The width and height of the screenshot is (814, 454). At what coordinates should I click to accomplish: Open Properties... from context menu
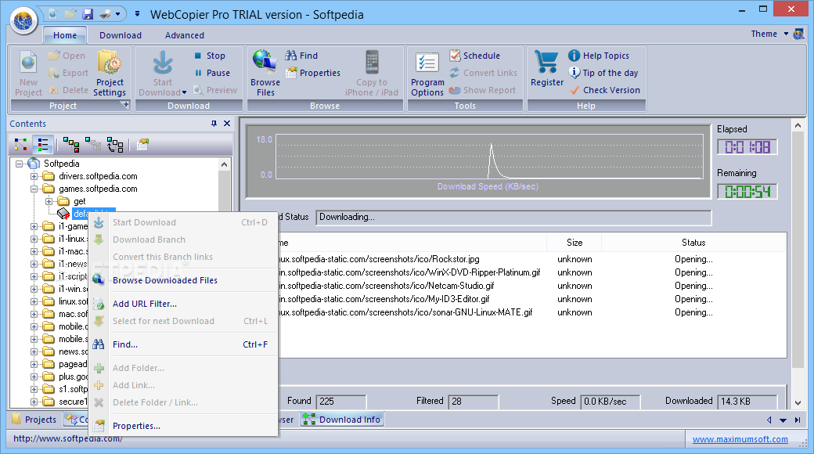point(183,426)
